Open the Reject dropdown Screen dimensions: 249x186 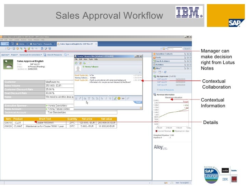pyautogui.click(x=14, y=55)
